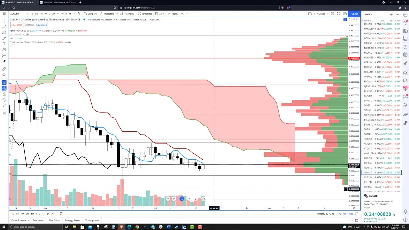Toggle magnet mode in drawing toolbar
The image size is (409, 230).
click(4, 82)
